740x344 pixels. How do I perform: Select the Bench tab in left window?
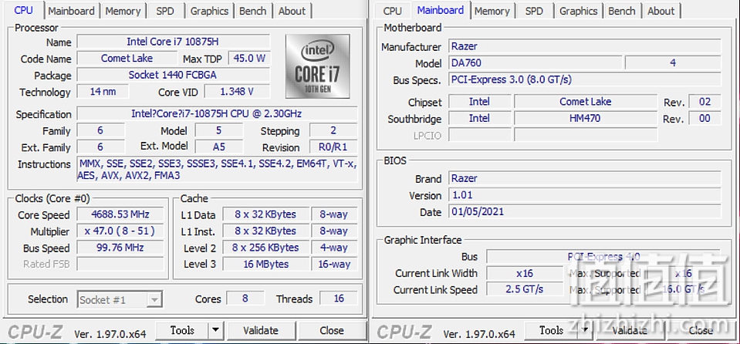253,11
